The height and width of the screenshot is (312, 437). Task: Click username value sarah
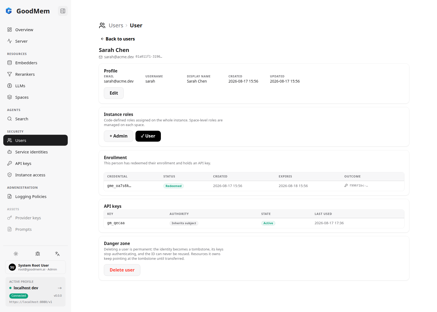(x=150, y=81)
